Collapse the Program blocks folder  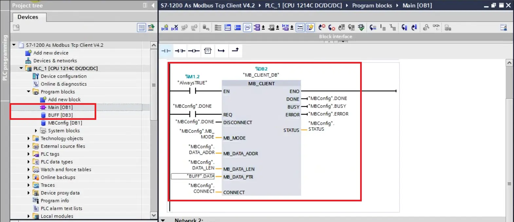click(x=28, y=92)
